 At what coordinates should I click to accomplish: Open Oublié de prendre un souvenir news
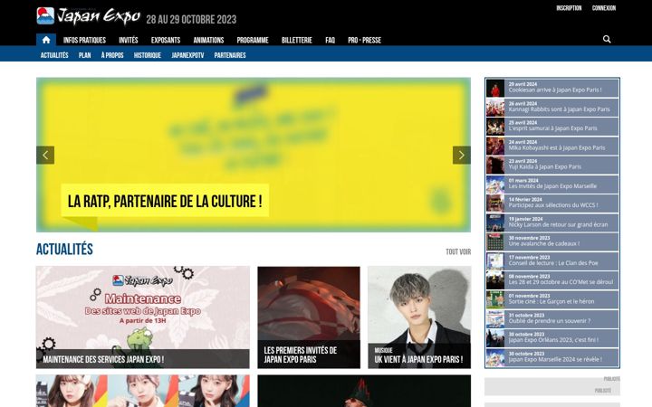coord(552,319)
